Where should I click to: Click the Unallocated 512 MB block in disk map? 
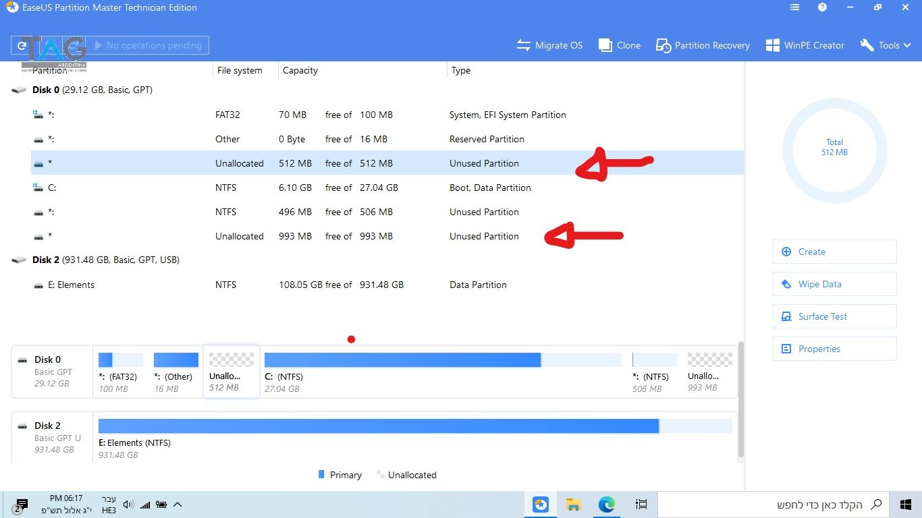(x=232, y=372)
